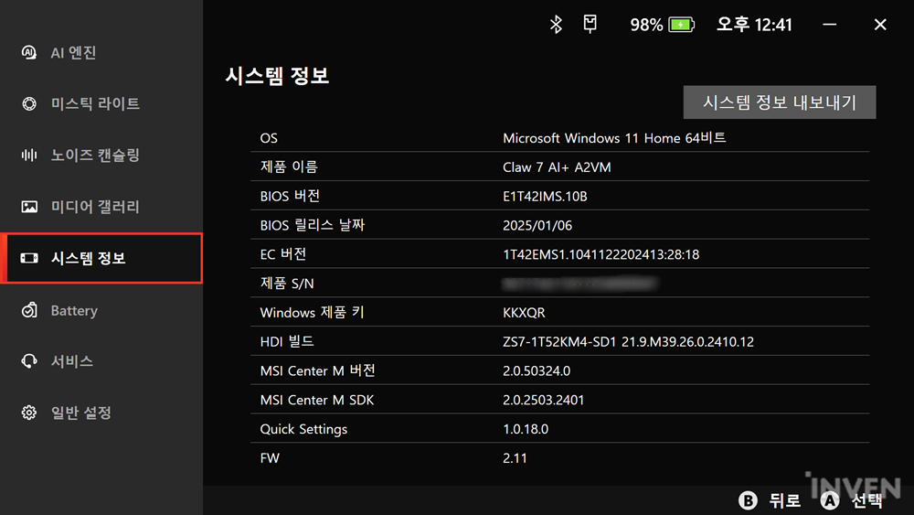Click the OS row label
Viewport: 914px width, 515px height.
(x=269, y=138)
